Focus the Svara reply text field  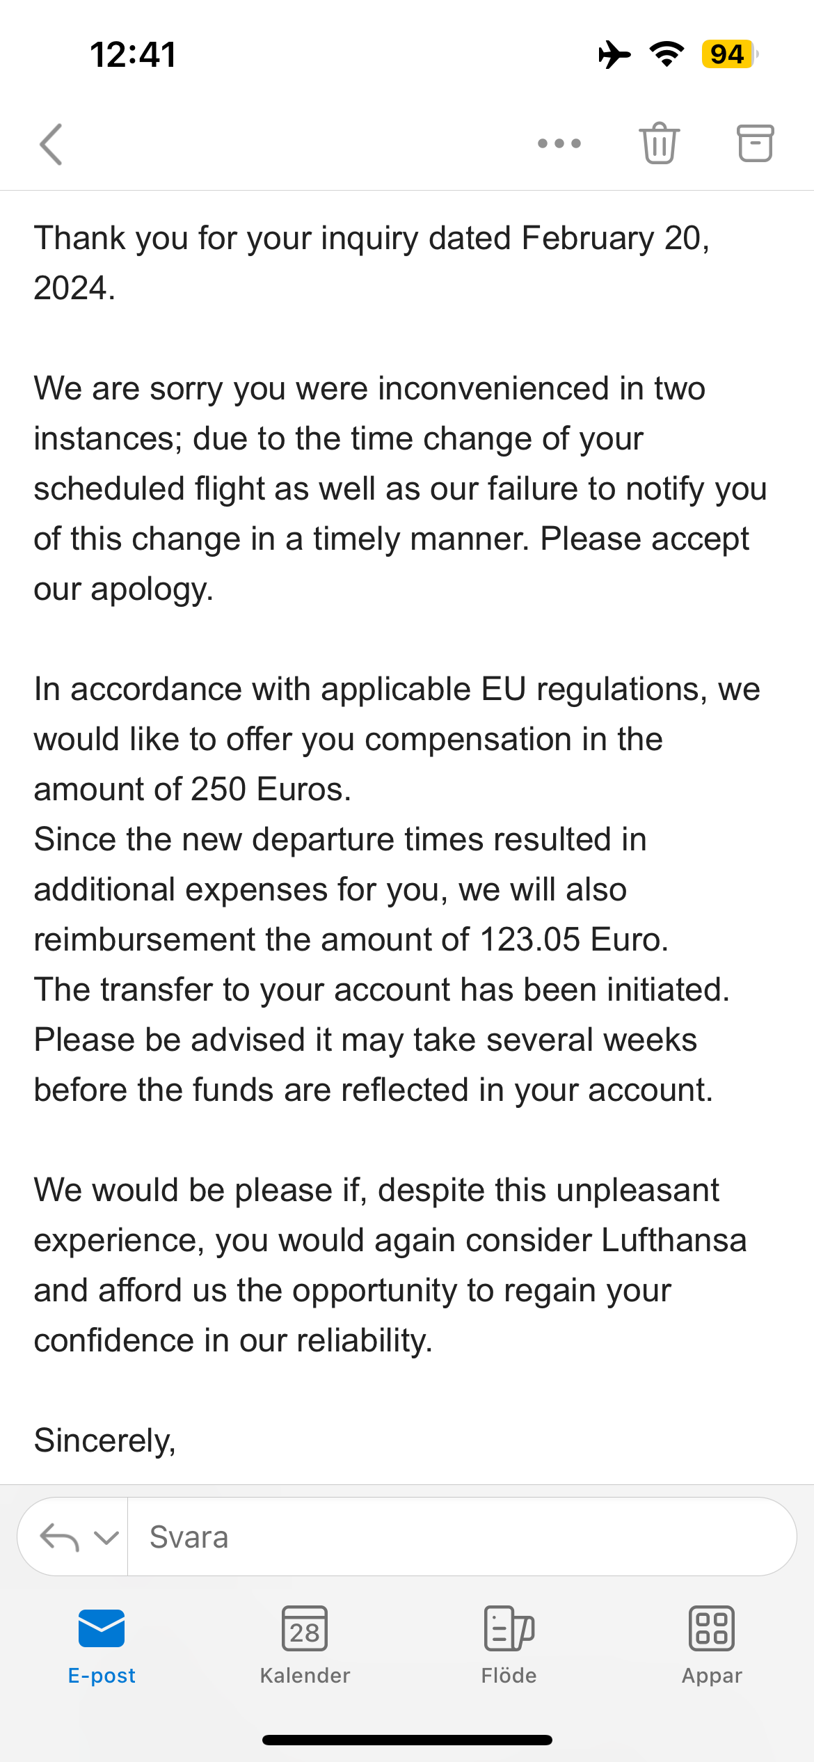point(459,1537)
